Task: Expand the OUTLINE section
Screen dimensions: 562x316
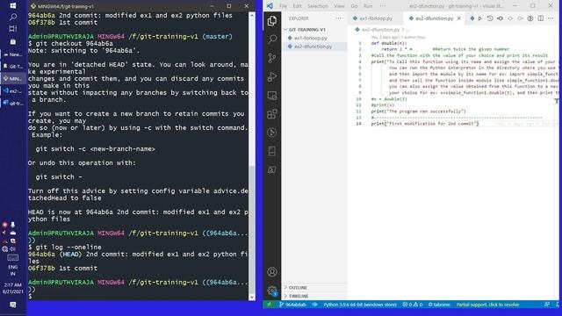Action: [298, 288]
